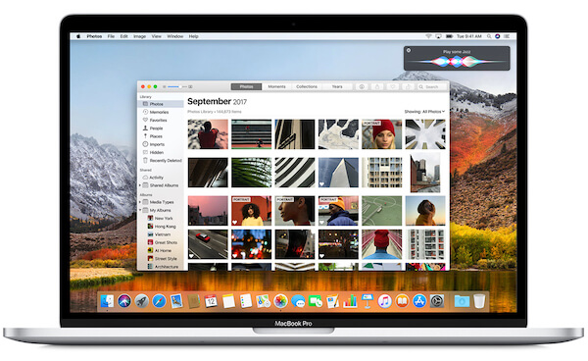Open Finder from the Dock

click(107, 301)
